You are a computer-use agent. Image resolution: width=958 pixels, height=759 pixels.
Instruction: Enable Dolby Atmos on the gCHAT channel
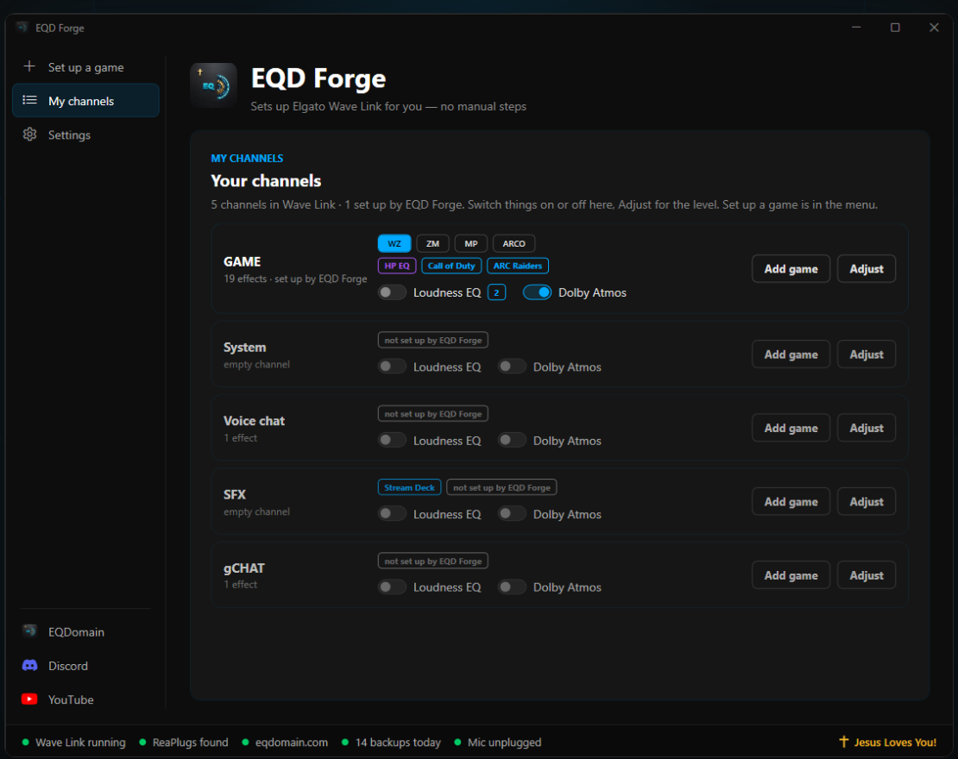pos(512,587)
